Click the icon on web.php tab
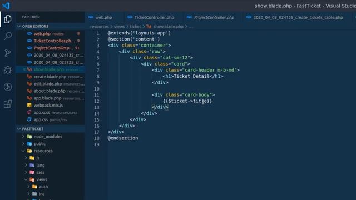This screenshot has width=356, height=200. (91, 17)
